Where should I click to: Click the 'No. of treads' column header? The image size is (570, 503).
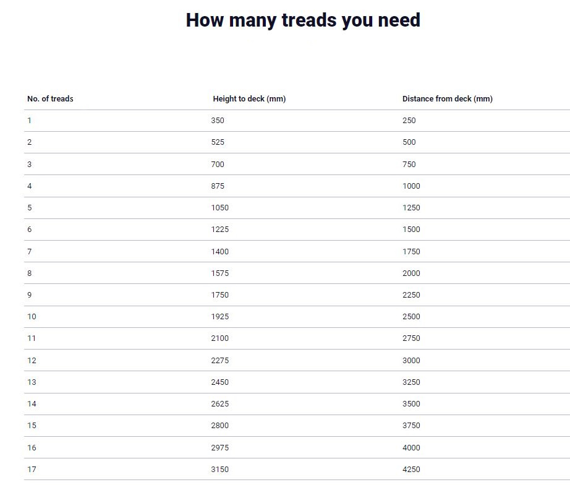(x=50, y=99)
